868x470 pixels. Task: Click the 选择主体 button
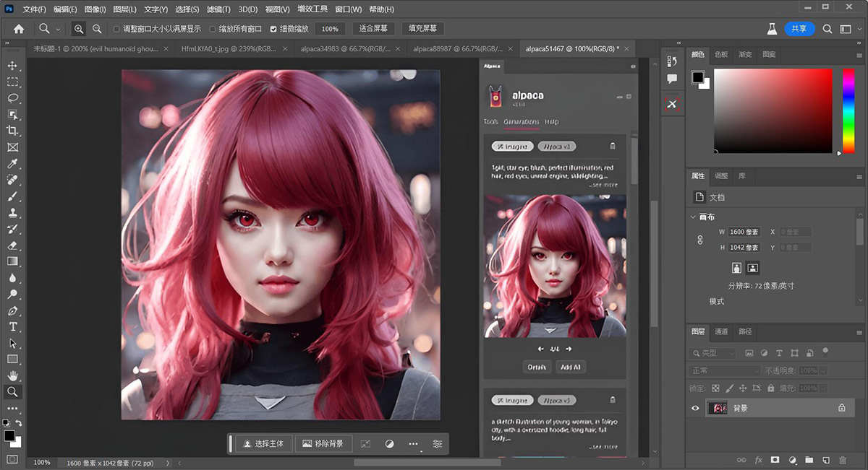click(263, 443)
